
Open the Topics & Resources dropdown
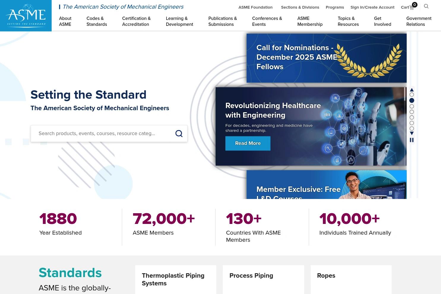tap(348, 21)
